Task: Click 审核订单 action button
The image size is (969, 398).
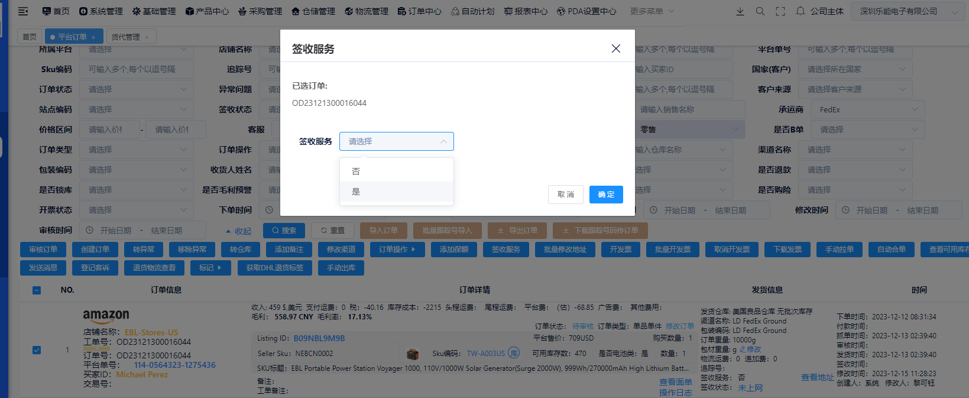Action: click(43, 250)
